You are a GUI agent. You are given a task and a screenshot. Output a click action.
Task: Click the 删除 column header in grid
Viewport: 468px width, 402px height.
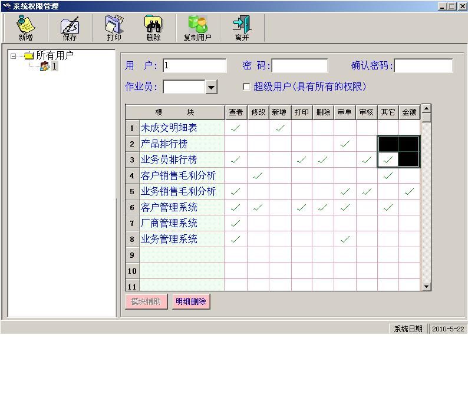323,112
